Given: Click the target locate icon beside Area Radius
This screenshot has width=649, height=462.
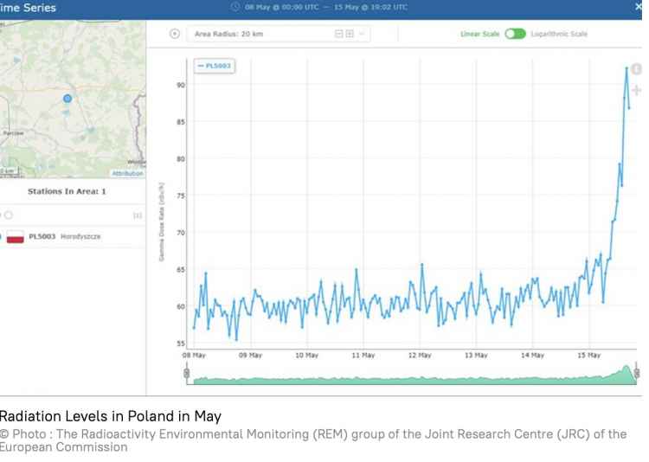Looking at the screenshot, I should point(175,34).
